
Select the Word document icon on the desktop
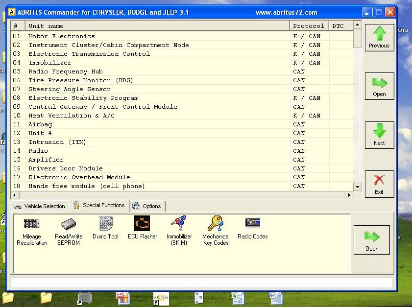[x=276, y=298]
